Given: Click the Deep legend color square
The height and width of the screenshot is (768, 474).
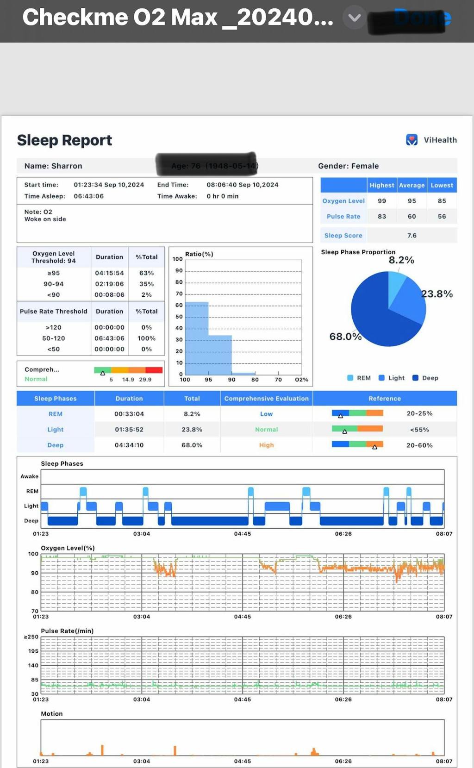Looking at the screenshot, I should click(x=415, y=378).
